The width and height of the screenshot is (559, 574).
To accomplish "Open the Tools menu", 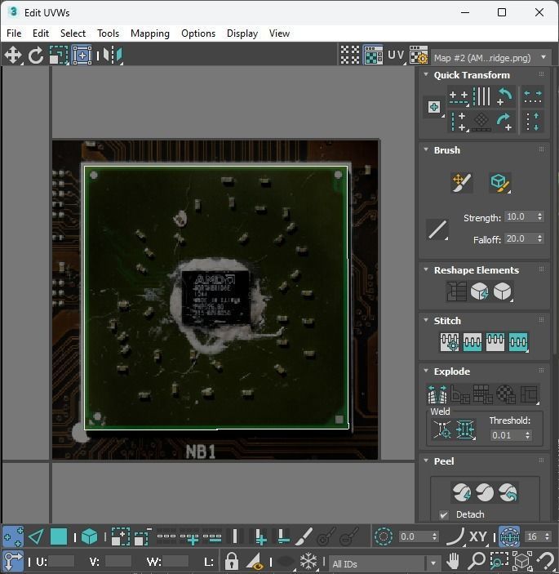I will (x=108, y=33).
